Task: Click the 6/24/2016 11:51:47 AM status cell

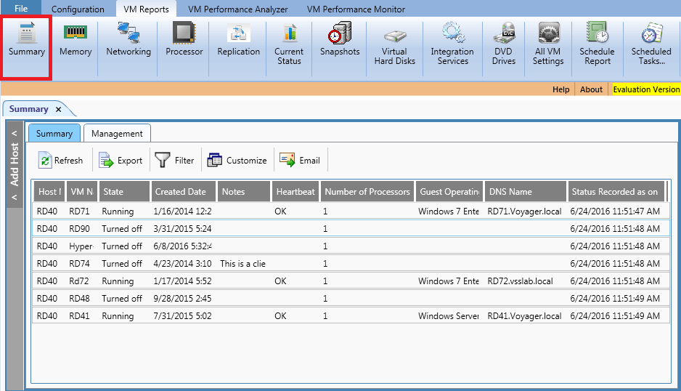Action: pyautogui.click(x=615, y=211)
